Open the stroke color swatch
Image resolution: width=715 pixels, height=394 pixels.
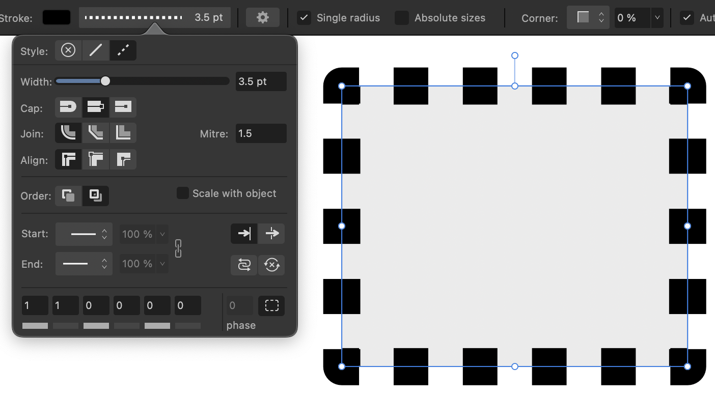coord(56,17)
